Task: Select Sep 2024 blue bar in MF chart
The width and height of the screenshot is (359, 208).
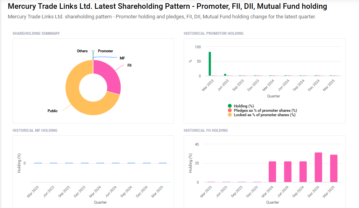Action: point(131,163)
